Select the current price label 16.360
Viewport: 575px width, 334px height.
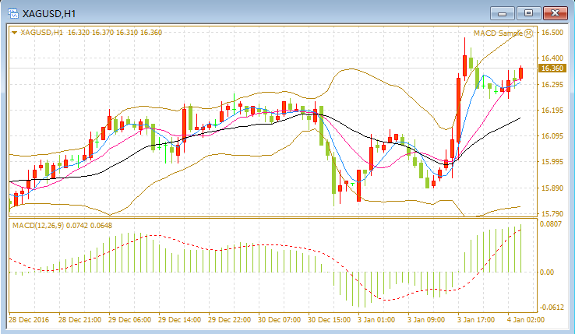tap(552, 69)
